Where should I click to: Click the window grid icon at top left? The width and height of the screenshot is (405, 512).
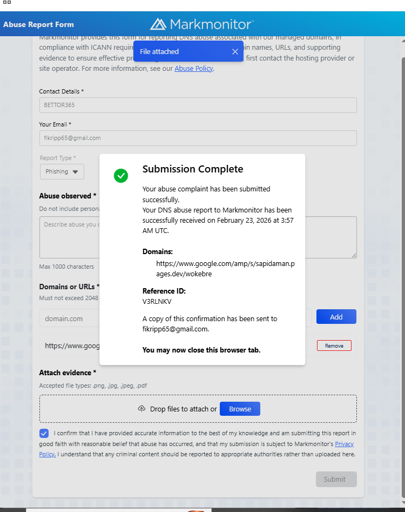(x=7, y=2)
